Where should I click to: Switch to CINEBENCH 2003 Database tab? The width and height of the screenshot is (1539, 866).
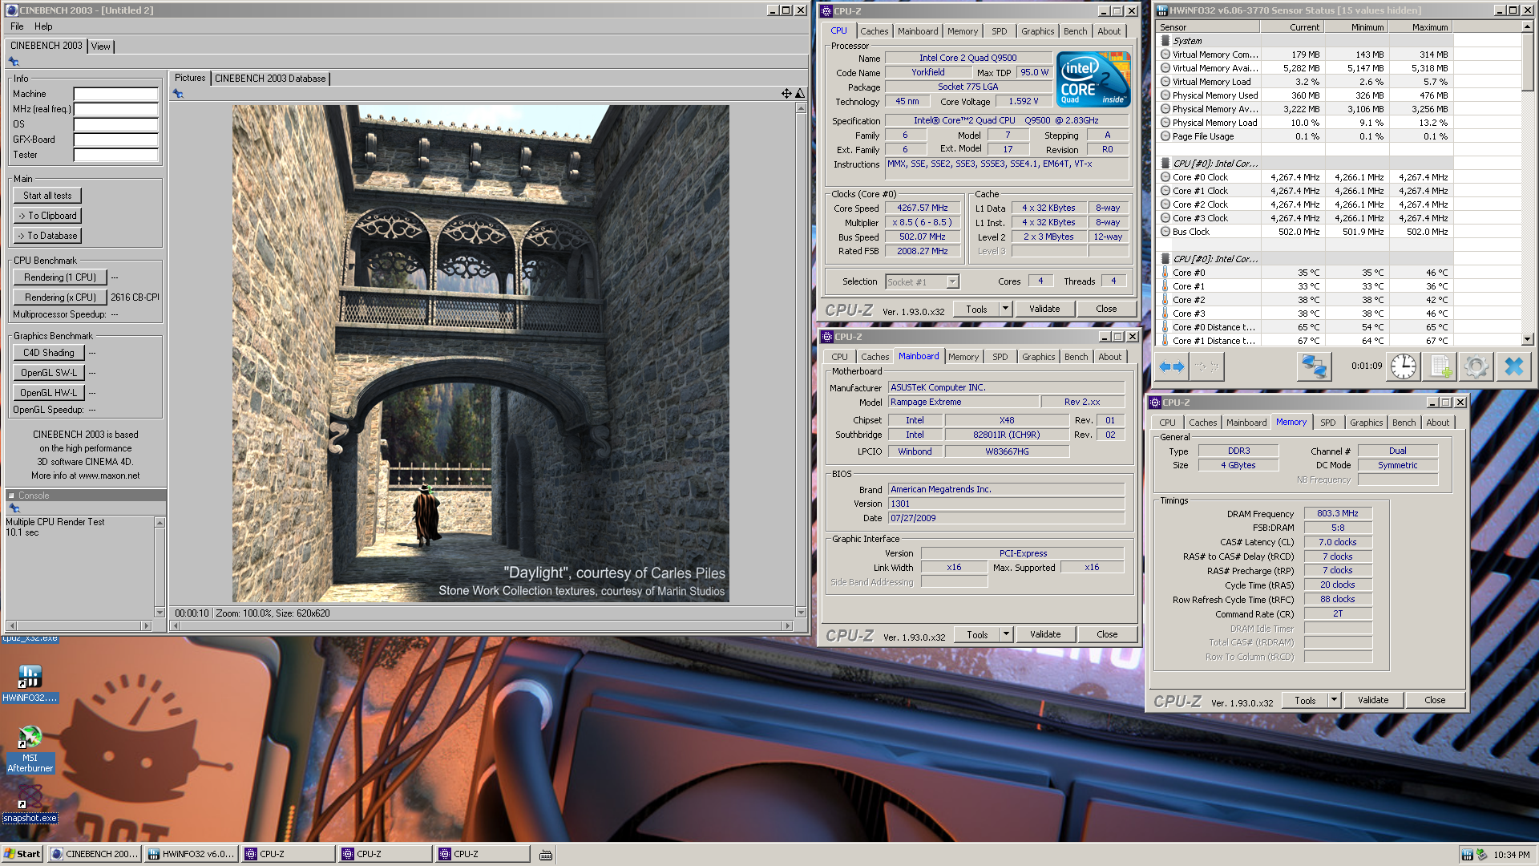point(270,79)
